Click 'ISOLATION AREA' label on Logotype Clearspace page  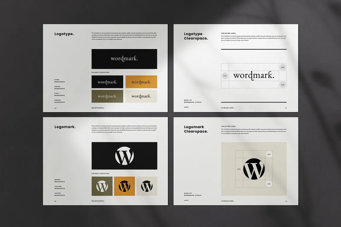coord(228,33)
